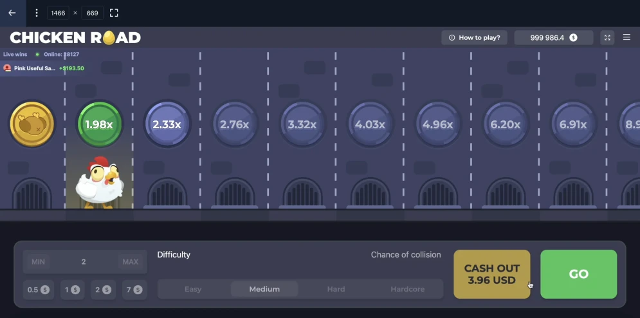Click the Live wins label
Screen dimensions: 640x318
15,54
